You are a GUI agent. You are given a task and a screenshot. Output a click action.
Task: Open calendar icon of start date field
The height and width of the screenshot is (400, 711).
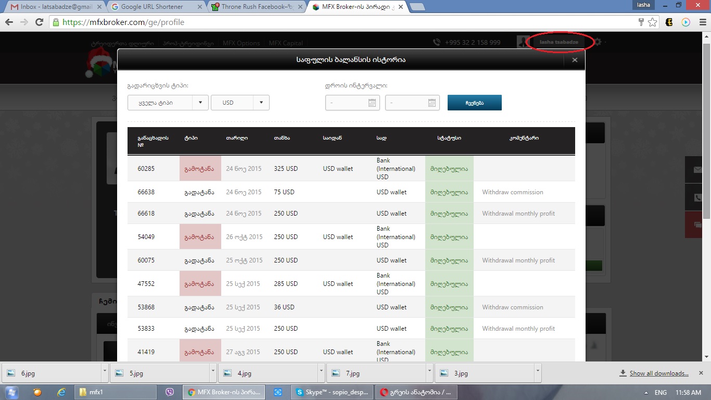click(372, 103)
